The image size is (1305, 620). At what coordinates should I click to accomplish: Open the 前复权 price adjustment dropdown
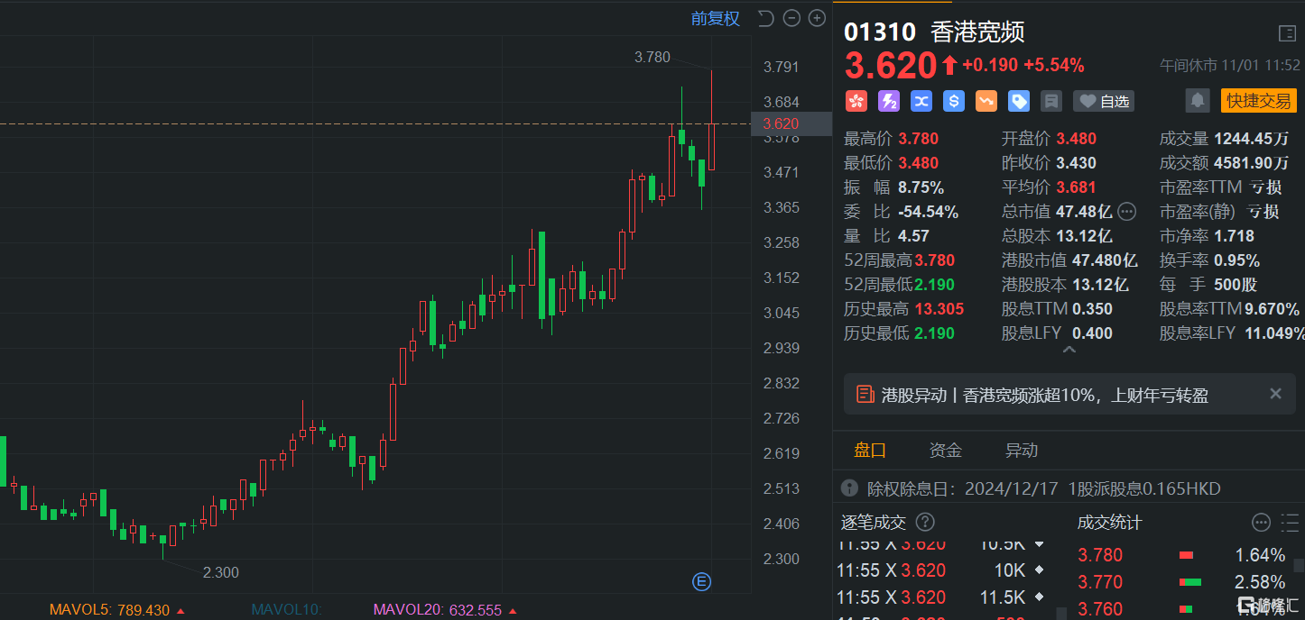click(x=715, y=18)
